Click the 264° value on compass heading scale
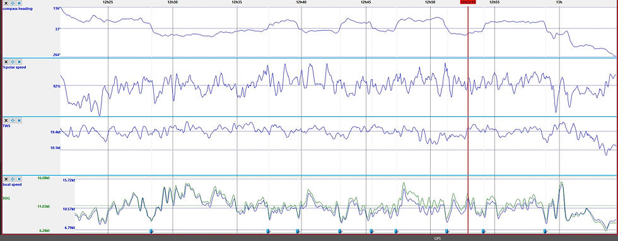The image size is (618, 241). [x=56, y=55]
